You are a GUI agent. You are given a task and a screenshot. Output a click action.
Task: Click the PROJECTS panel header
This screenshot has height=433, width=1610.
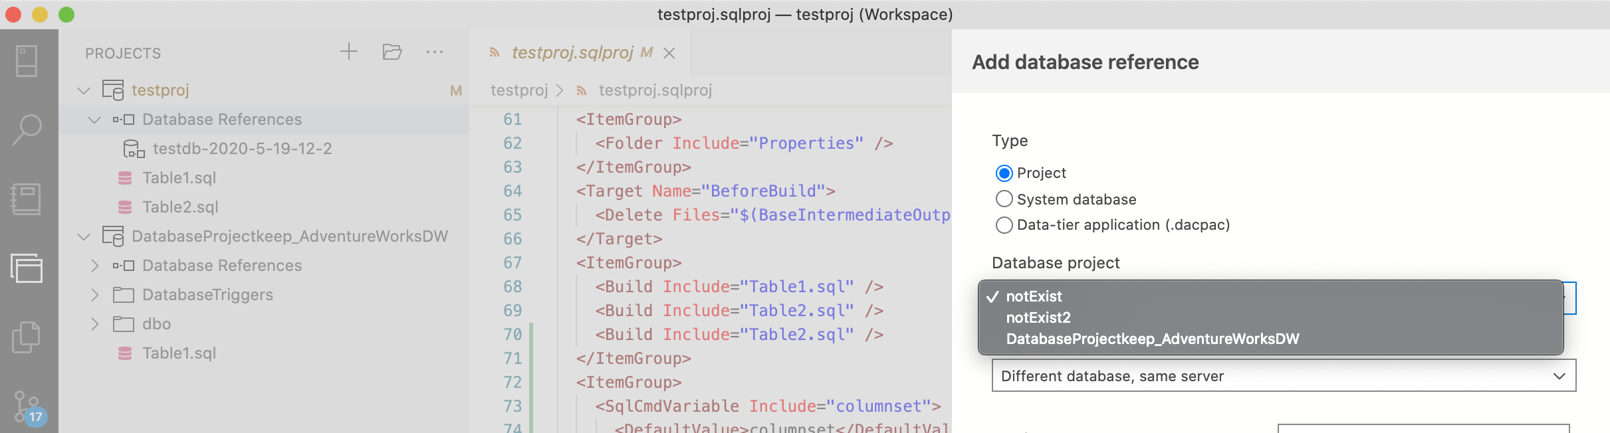coord(123,53)
